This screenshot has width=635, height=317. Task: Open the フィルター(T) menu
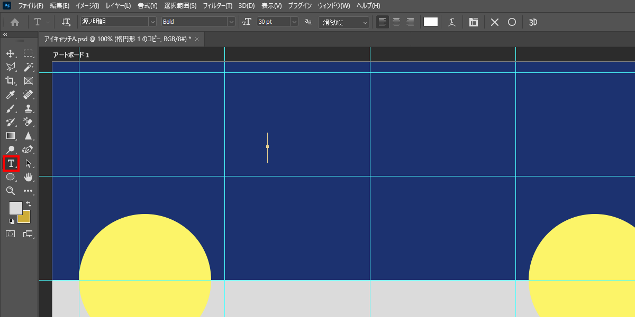click(217, 6)
